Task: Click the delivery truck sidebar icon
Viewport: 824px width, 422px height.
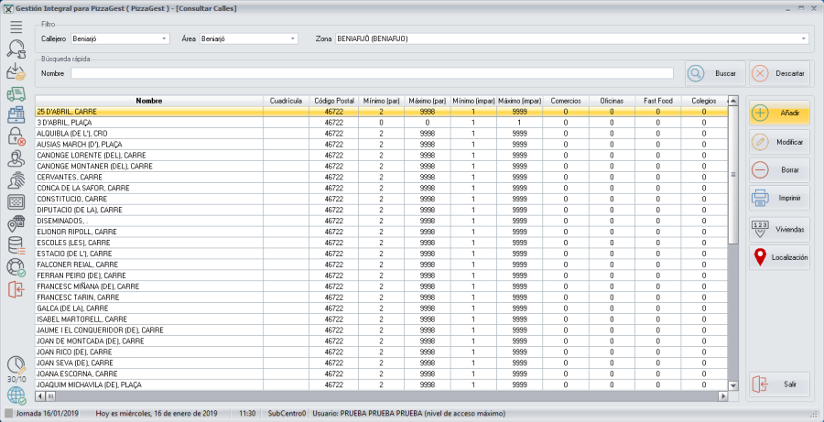Action: pos(16,93)
